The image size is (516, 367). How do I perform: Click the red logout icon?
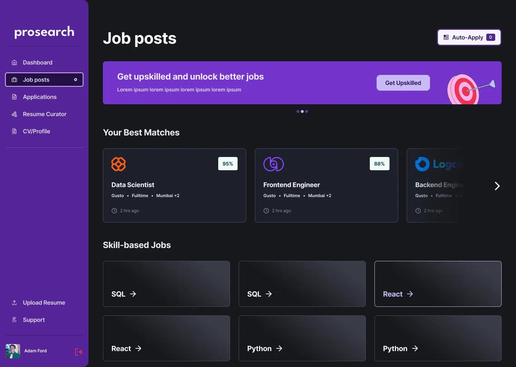pyautogui.click(x=79, y=352)
